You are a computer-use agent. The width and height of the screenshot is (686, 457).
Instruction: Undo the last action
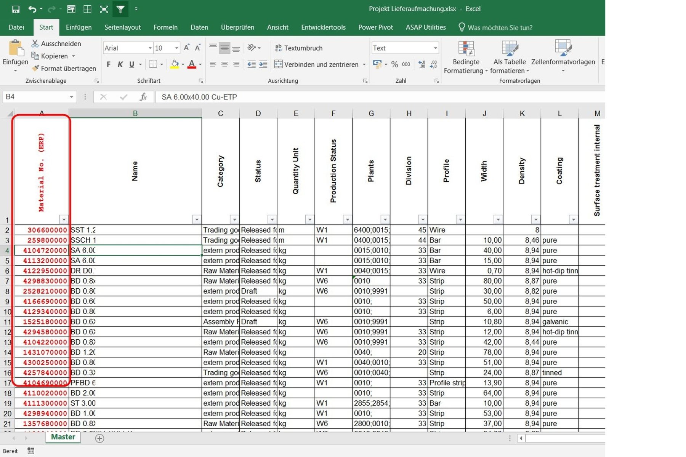coord(32,9)
